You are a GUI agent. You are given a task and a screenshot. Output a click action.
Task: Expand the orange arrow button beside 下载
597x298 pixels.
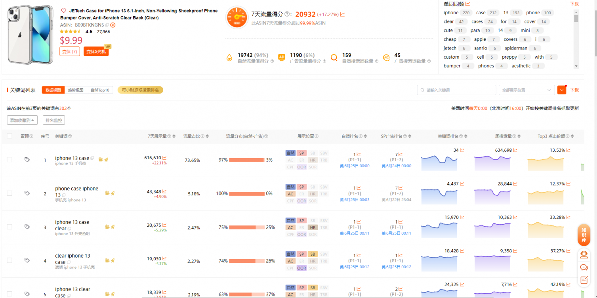click(561, 90)
